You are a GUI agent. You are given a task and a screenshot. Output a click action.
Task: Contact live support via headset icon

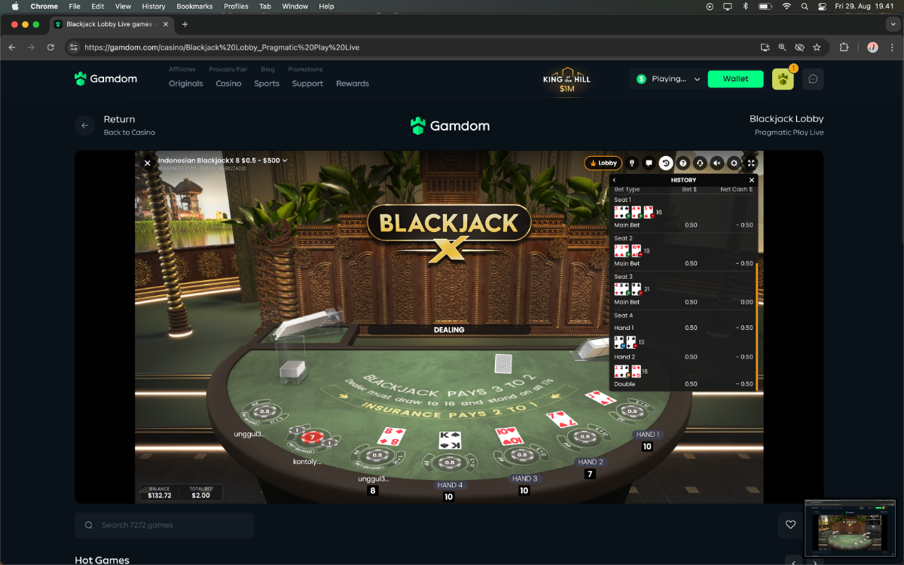[x=700, y=163]
